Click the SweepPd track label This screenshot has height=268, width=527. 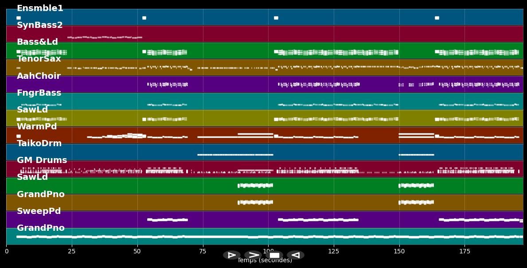pyautogui.click(x=39, y=211)
